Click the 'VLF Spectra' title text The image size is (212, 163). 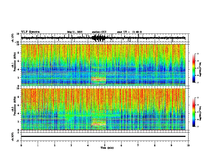pyautogui.click(x=30, y=32)
